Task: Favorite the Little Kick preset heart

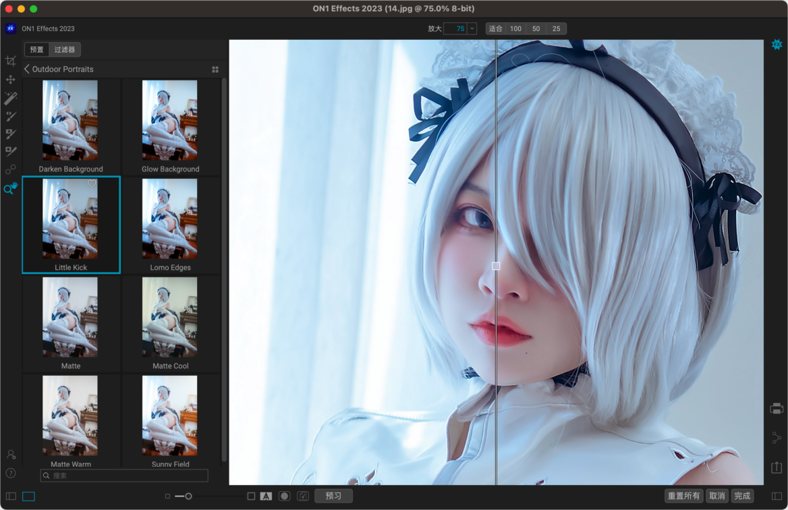Action: coord(92,183)
